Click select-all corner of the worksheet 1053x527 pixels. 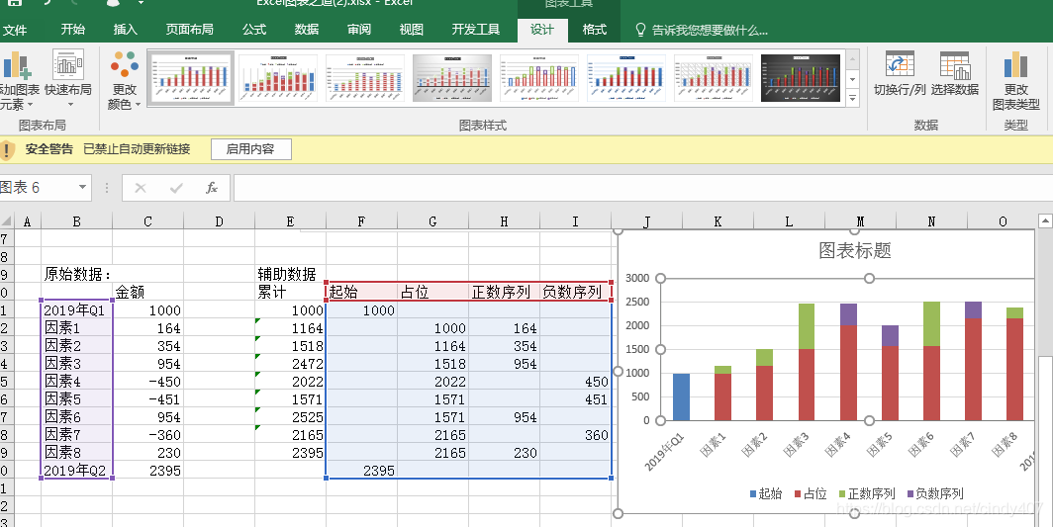(x=6, y=221)
